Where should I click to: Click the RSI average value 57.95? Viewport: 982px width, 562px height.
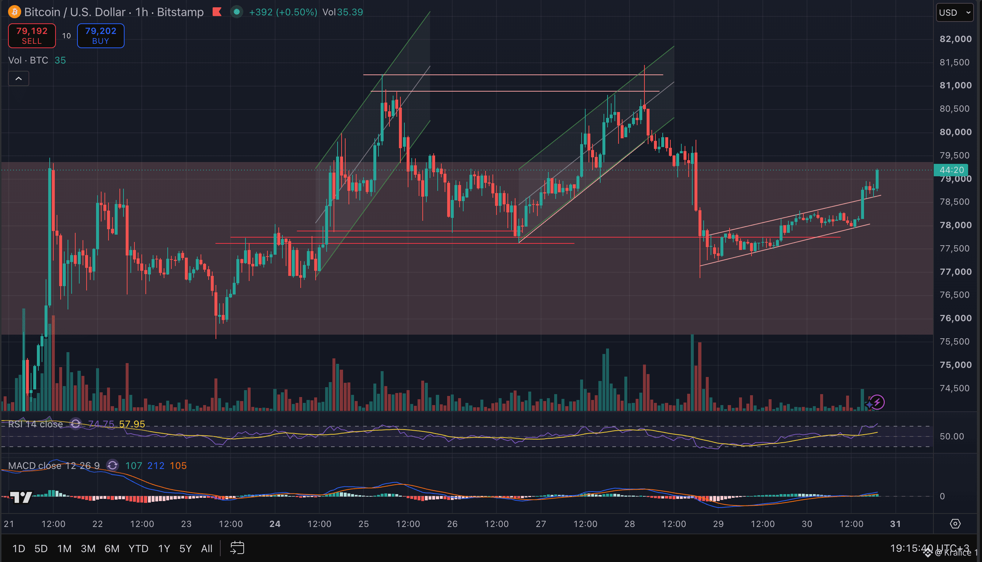pyautogui.click(x=132, y=424)
